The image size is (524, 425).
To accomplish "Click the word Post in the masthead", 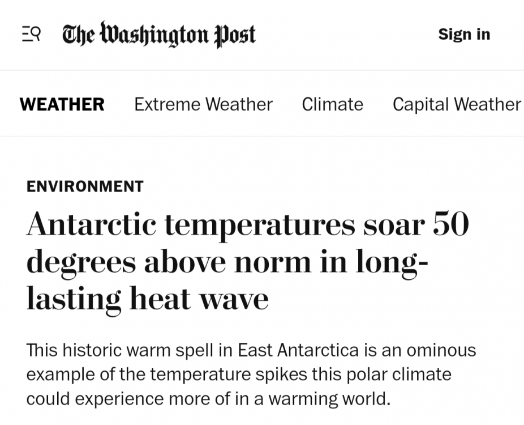I will 235,35.
